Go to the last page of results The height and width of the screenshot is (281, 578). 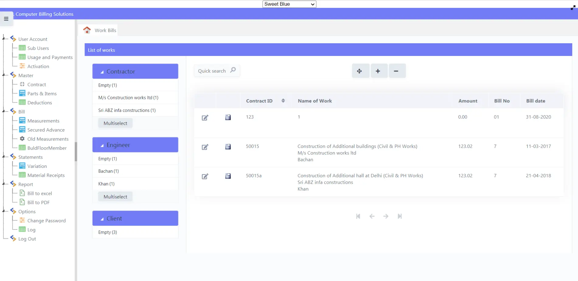(399, 216)
